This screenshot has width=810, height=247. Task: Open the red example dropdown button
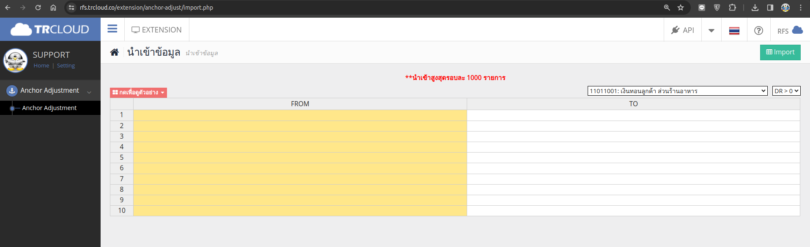click(138, 92)
